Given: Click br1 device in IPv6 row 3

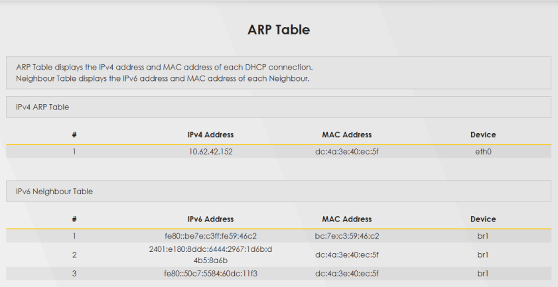Looking at the screenshot, I should [483, 273].
